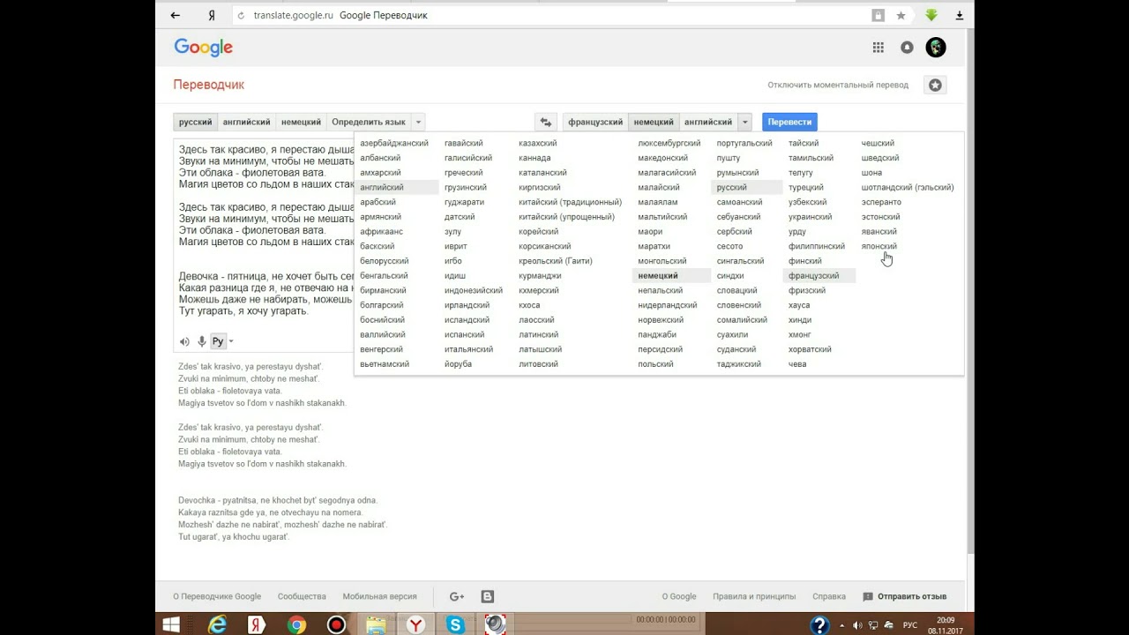Viewport: 1129px width, 635px height.
Task: Open Google+ icon in footer
Action: 457,596
